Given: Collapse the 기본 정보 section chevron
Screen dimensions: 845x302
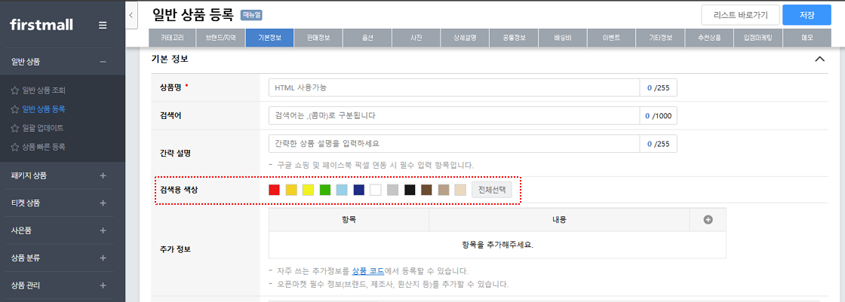Looking at the screenshot, I should click(819, 59).
